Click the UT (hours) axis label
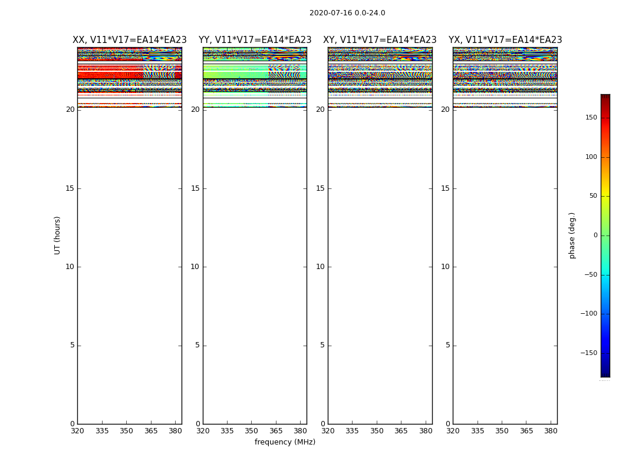Screen dimensions: 619x471 (x=57, y=235)
